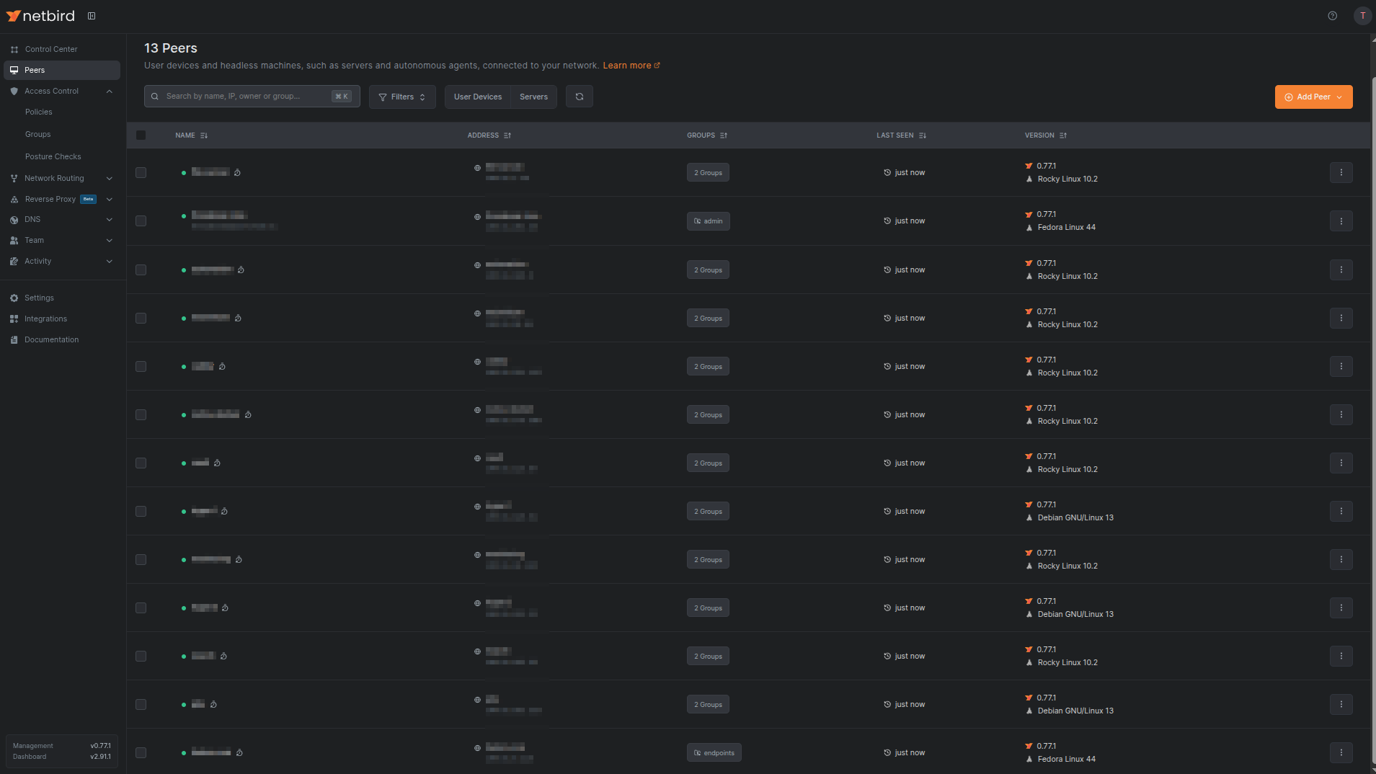
Task: Click the external link icon after Learn more
Action: (x=657, y=66)
